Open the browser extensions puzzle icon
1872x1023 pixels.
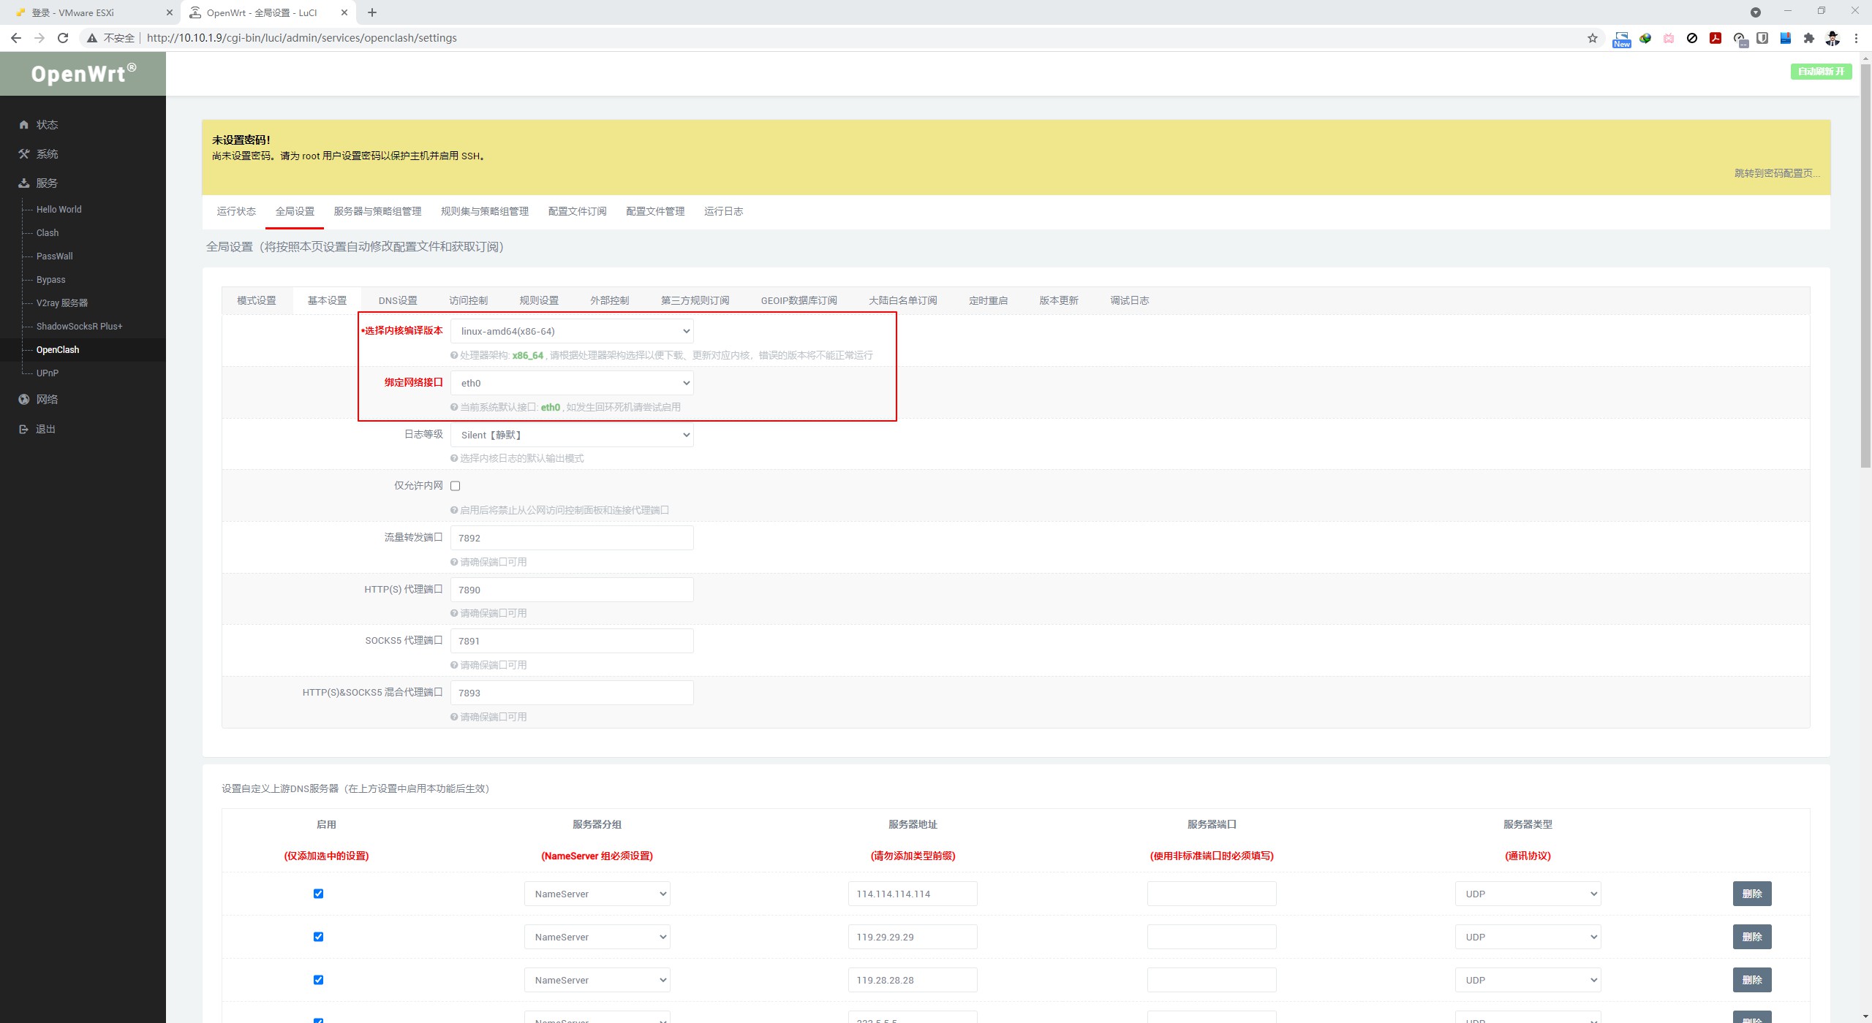coord(1808,38)
